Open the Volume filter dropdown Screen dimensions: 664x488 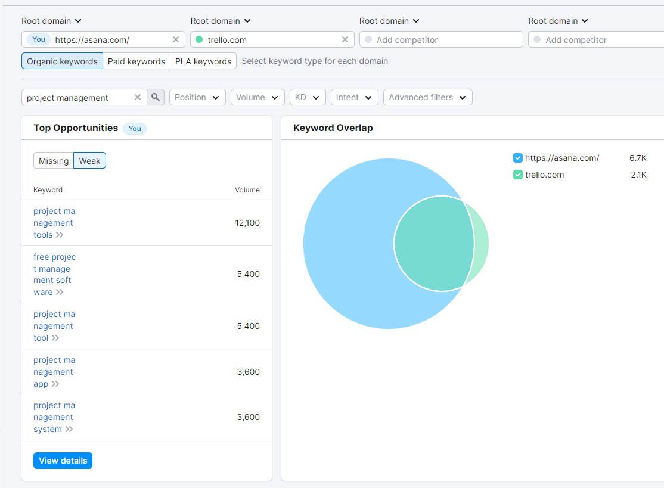pyautogui.click(x=257, y=97)
